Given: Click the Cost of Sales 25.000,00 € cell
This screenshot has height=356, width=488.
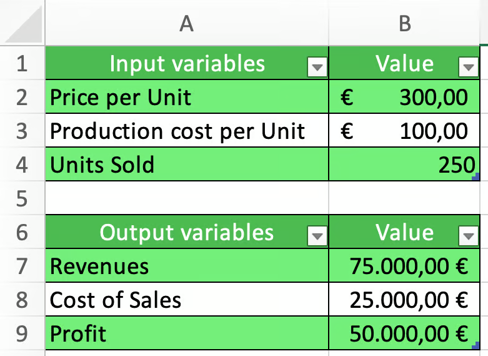Looking at the screenshot, I should (404, 300).
